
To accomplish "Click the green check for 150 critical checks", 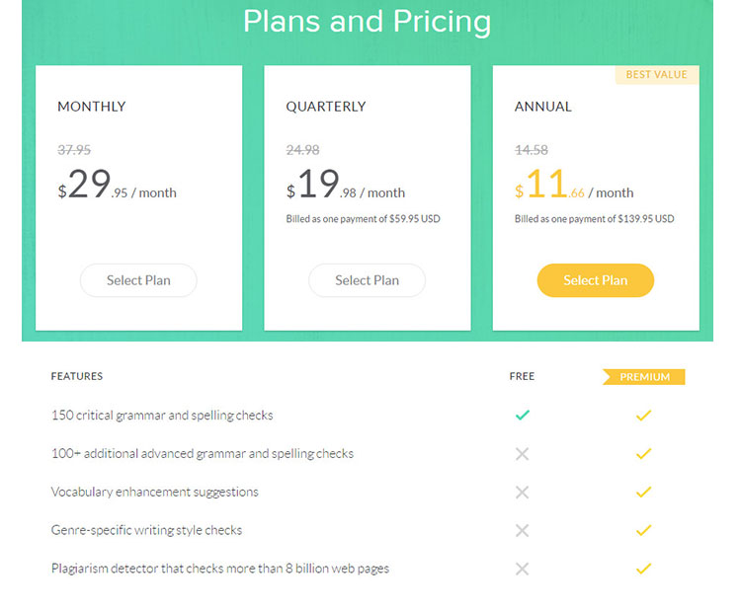I will click(523, 416).
